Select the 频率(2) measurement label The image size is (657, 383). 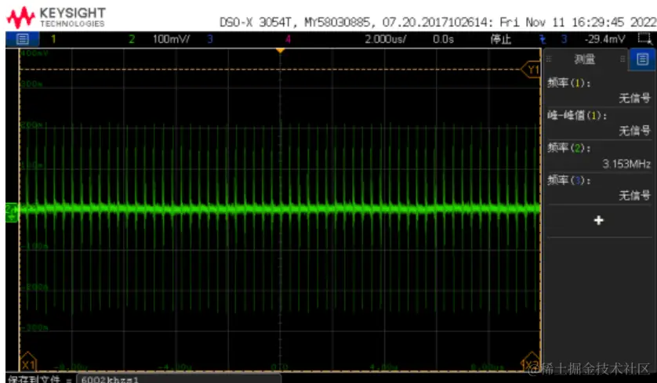point(569,148)
